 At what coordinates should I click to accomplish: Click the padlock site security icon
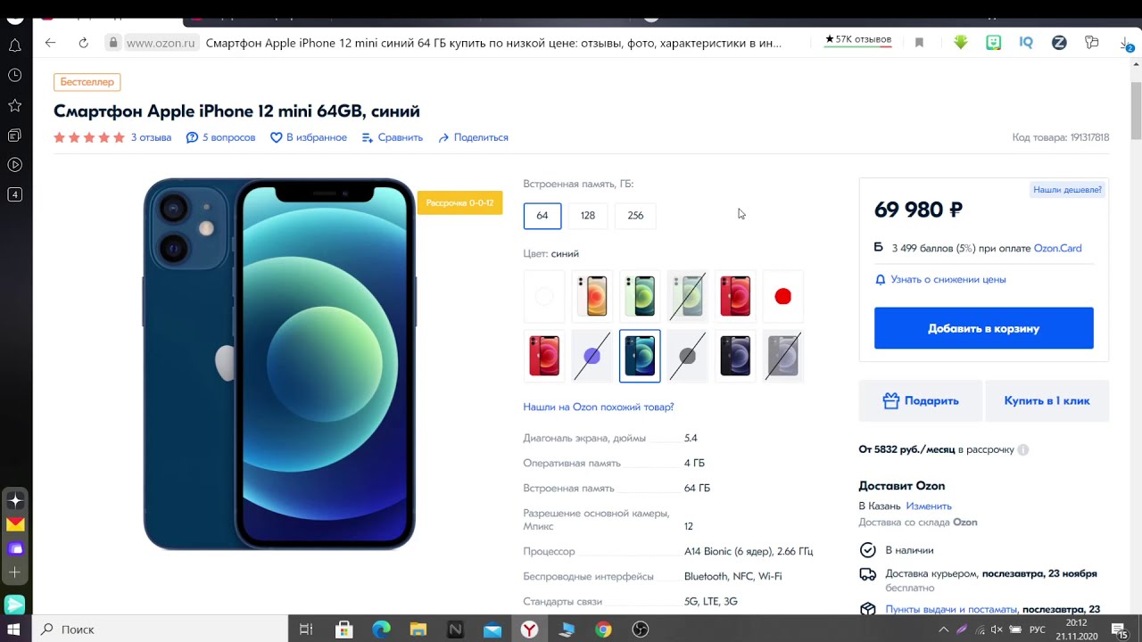point(112,43)
